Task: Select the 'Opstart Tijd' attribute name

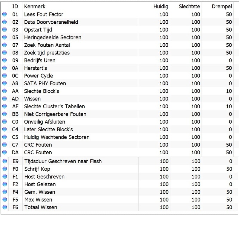Action: point(38,30)
